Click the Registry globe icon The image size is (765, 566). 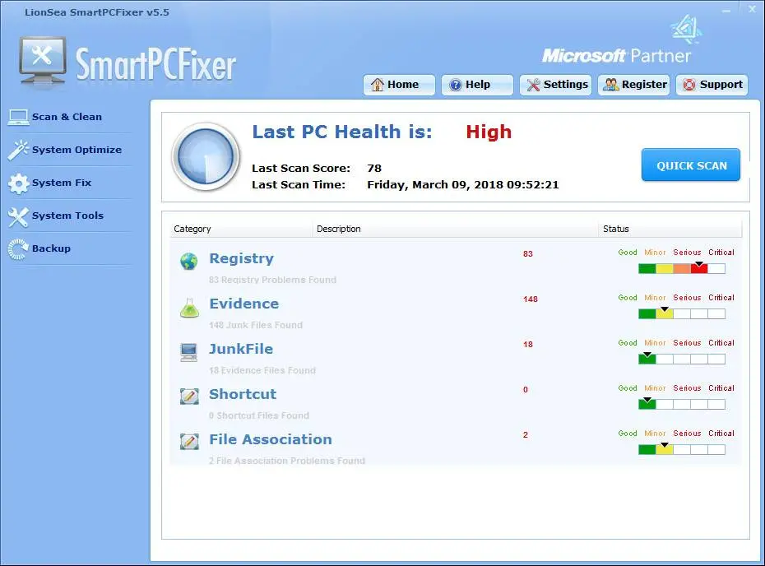(x=189, y=262)
